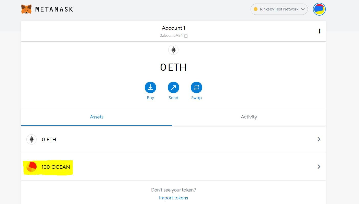Image resolution: width=359 pixels, height=204 pixels.
Task: Open the 100 OCEAN row chevron
Action: (319, 167)
